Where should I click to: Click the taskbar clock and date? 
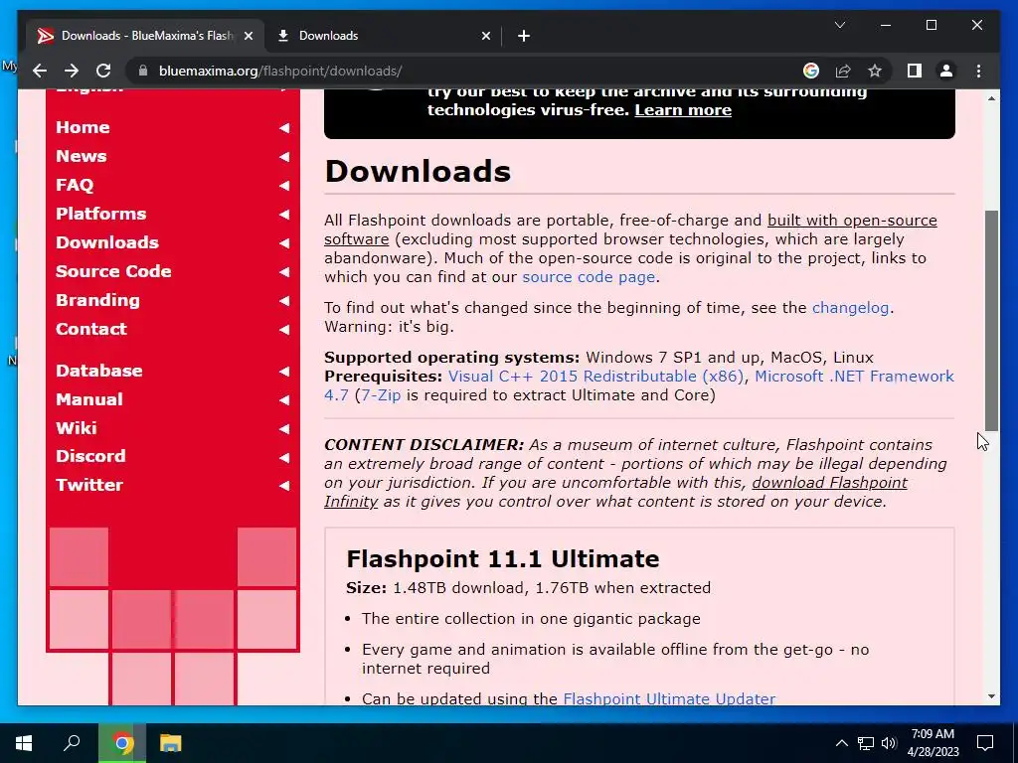point(933,743)
